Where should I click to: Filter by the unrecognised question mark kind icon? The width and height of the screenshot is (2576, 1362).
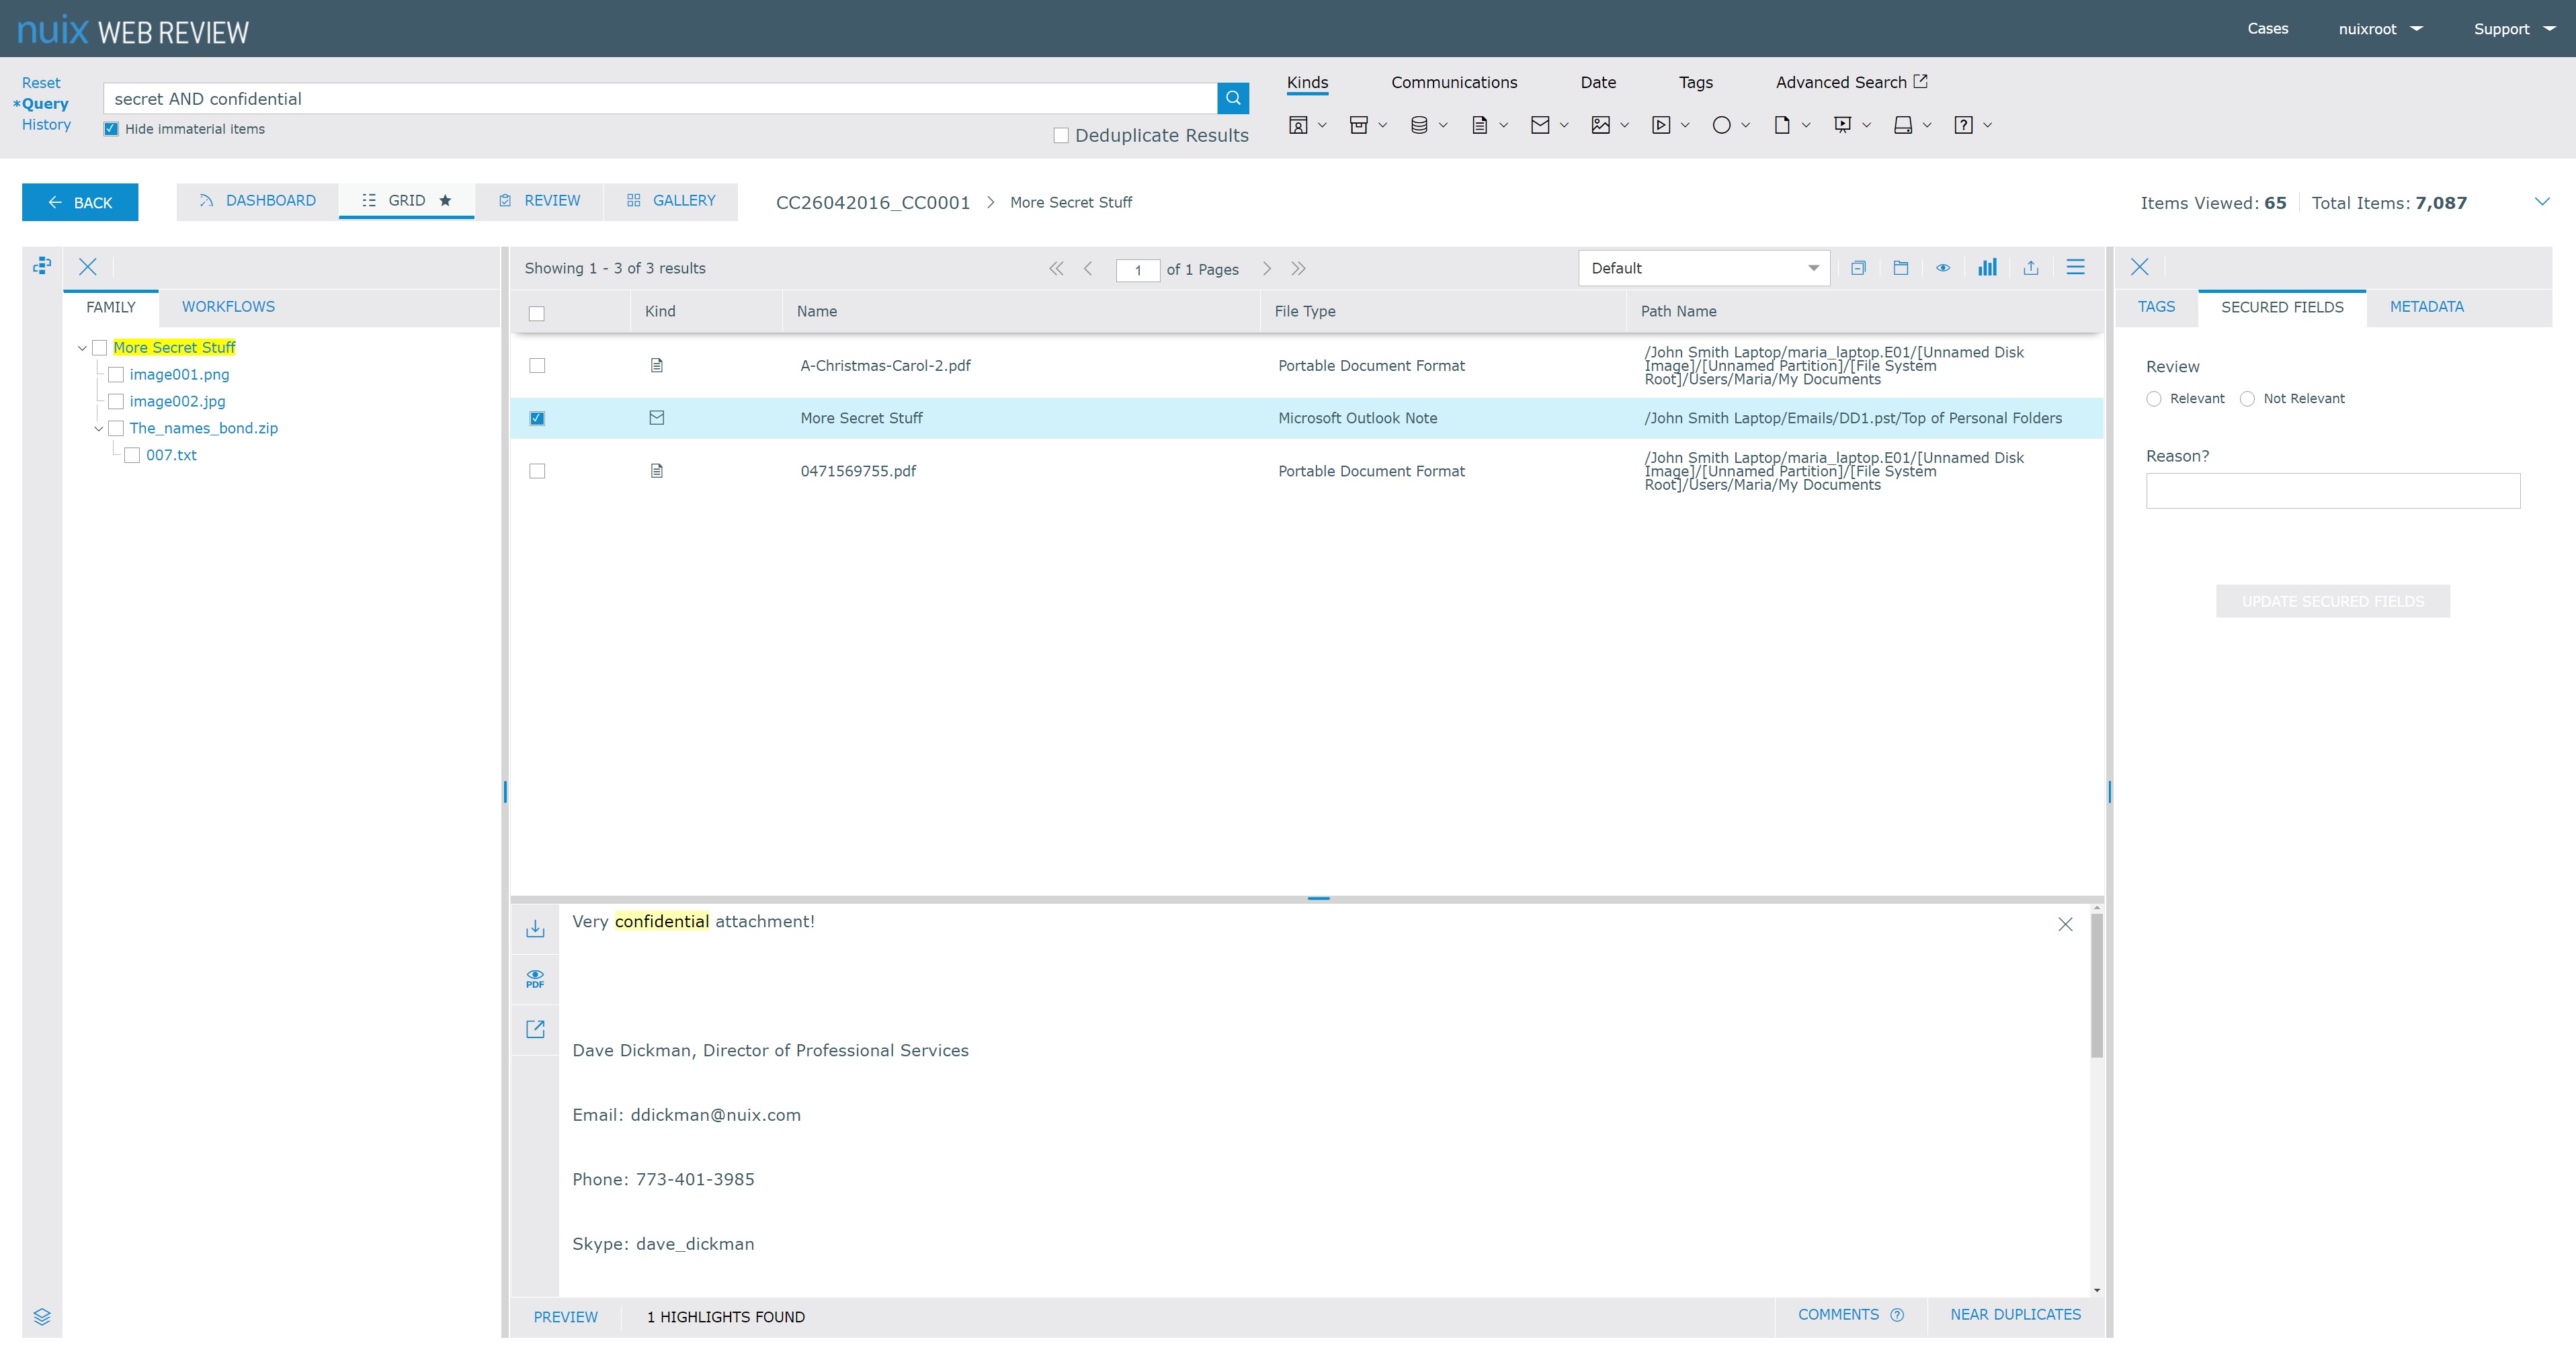point(1963,125)
